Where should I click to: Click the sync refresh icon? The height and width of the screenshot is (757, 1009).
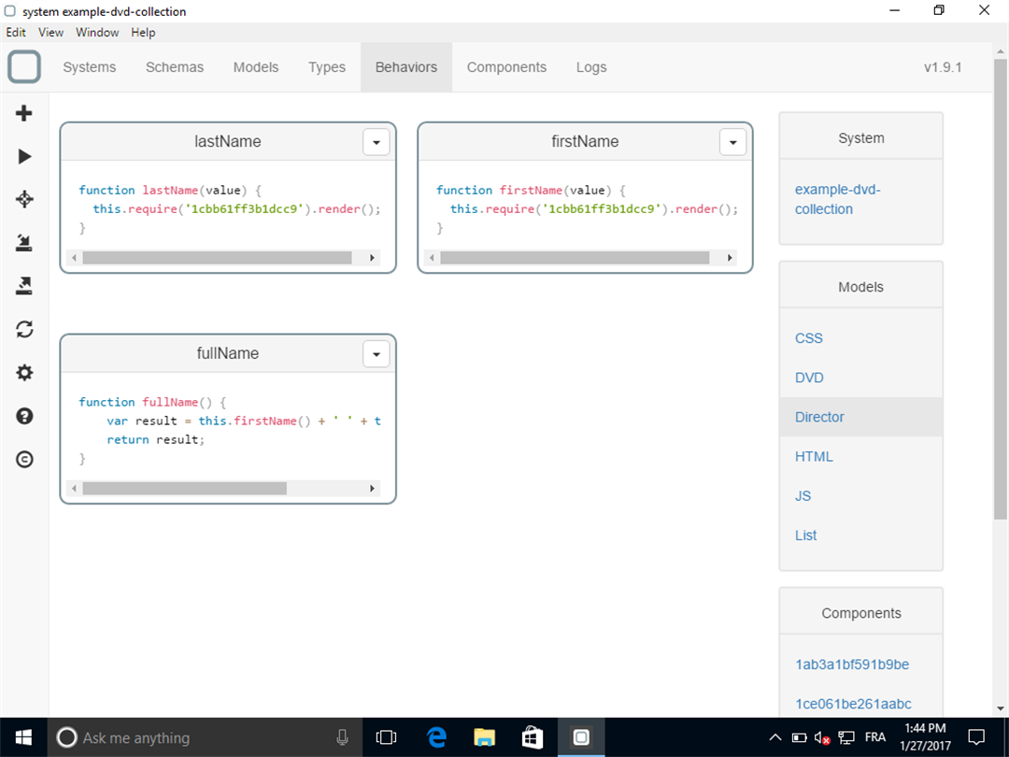tap(24, 329)
